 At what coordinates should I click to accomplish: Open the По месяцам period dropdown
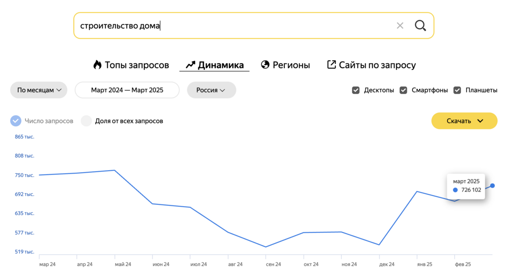pos(38,90)
